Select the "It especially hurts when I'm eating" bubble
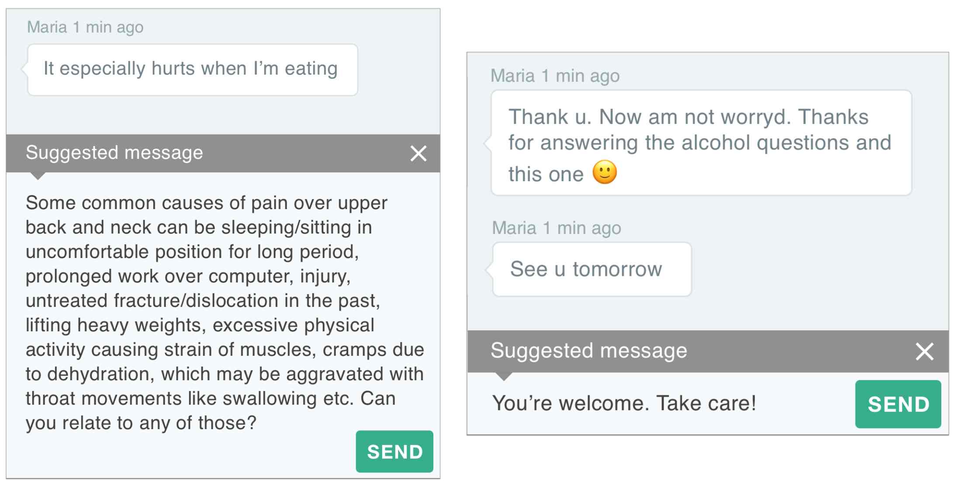The image size is (955, 481). pos(193,70)
